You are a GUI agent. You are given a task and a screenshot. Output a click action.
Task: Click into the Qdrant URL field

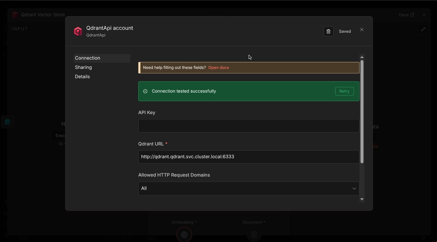coord(249,157)
